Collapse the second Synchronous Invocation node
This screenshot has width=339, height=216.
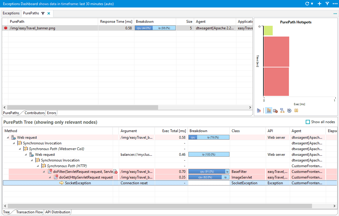tap(32, 160)
